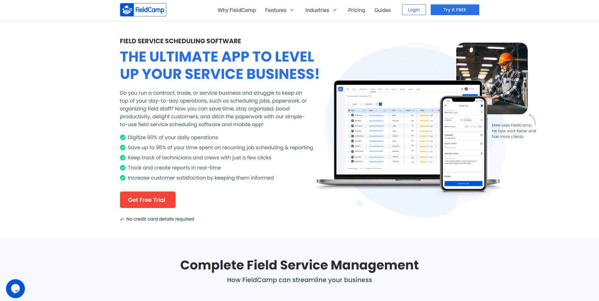Screen dimensions: 599x301
Task: Click 'No credit card details required' text
Action: point(160,219)
